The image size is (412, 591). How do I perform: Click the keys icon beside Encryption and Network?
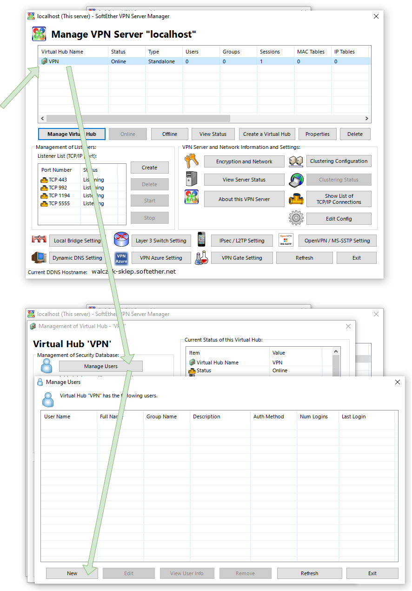pyautogui.click(x=191, y=161)
